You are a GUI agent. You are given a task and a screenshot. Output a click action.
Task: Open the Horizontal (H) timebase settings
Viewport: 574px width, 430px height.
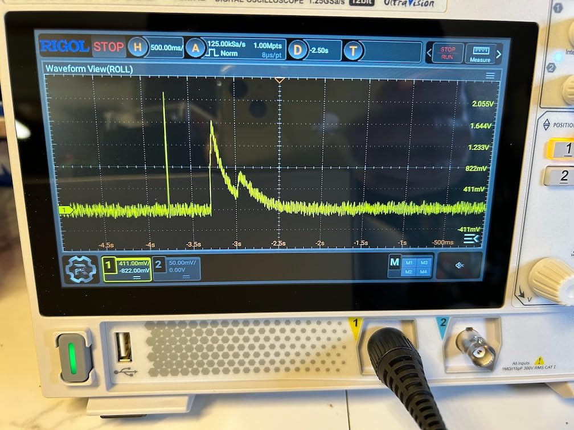click(x=137, y=47)
